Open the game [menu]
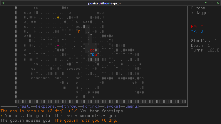Image resolution: width=221 pixels, height=124 pixels. [x=132, y=106]
